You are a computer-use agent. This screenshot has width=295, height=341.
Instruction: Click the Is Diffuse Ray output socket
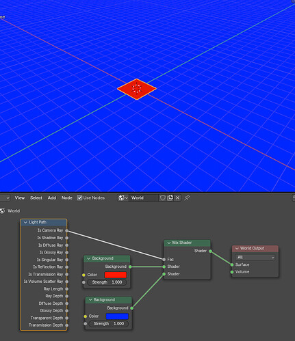tap(67, 245)
